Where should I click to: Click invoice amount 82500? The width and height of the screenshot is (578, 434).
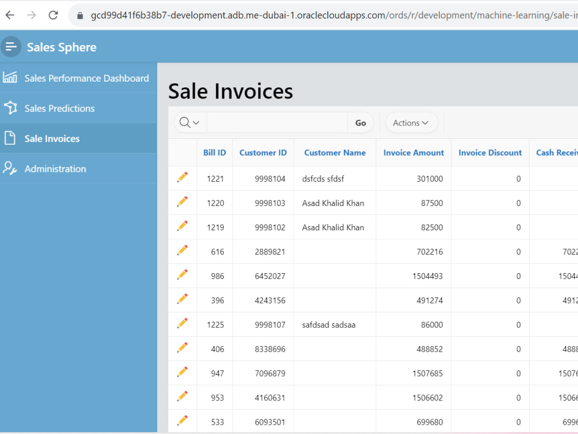432,227
